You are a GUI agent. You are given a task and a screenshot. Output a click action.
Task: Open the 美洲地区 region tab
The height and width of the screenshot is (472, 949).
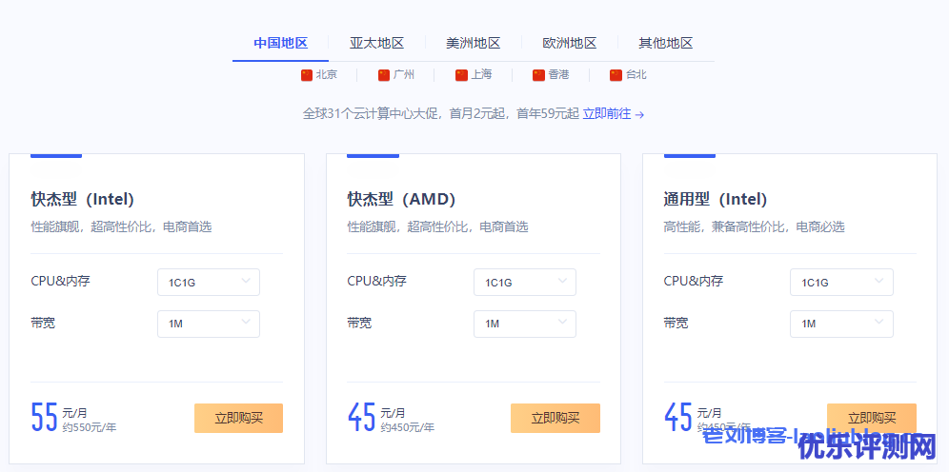473,43
